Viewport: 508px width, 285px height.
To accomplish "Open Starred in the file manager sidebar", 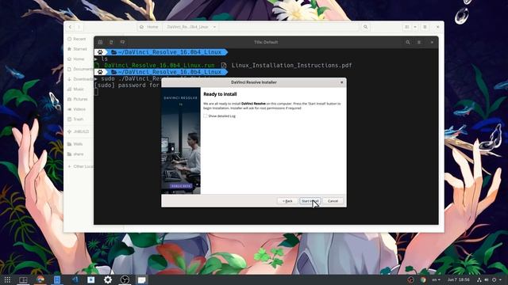I will click(x=77, y=49).
